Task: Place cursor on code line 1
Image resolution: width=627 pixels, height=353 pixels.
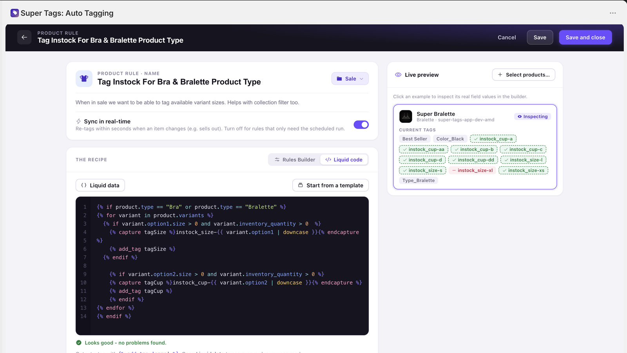Action: point(191,207)
